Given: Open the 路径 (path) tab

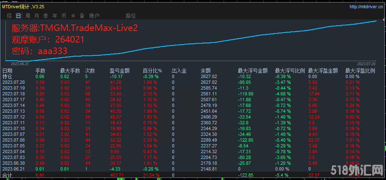Looking at the screenshot, I should tap(131, 16).
